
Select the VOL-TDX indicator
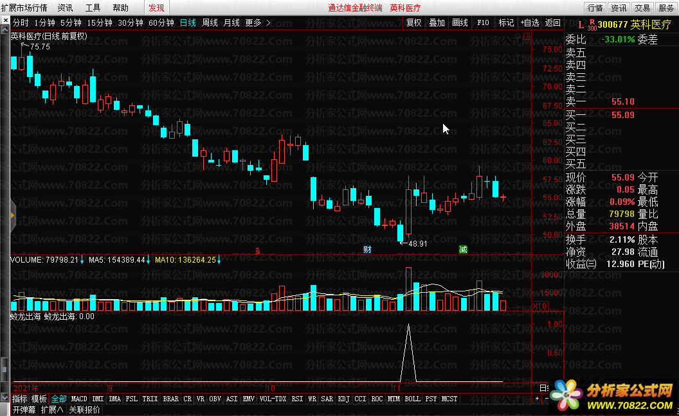(x=273, y=399)
